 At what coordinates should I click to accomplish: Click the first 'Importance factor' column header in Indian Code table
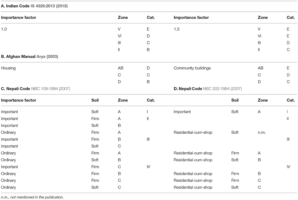pyautogui.click(x=18, y=18)
